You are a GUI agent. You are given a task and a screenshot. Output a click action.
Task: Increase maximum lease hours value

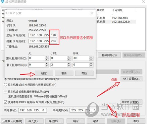point(69,64)
